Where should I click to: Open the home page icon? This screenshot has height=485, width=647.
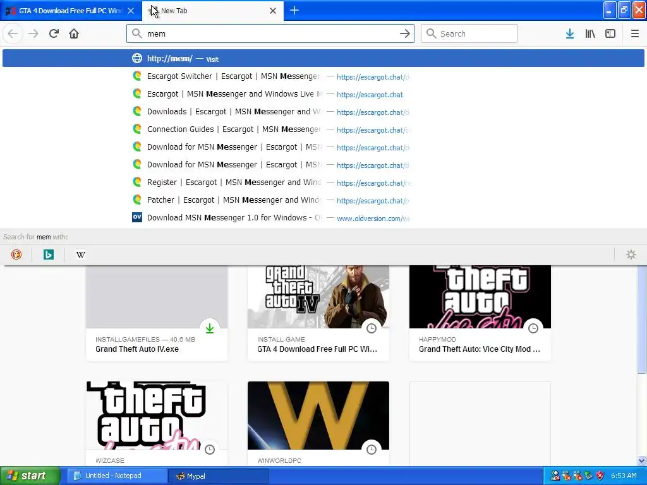click(x=74, y=33)
